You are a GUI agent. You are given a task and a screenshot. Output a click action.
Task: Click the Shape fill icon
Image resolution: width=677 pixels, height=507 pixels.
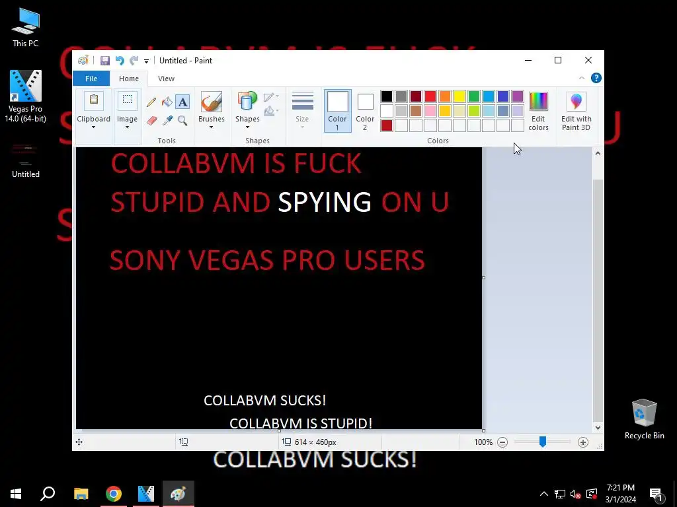[x=270, y=111]
